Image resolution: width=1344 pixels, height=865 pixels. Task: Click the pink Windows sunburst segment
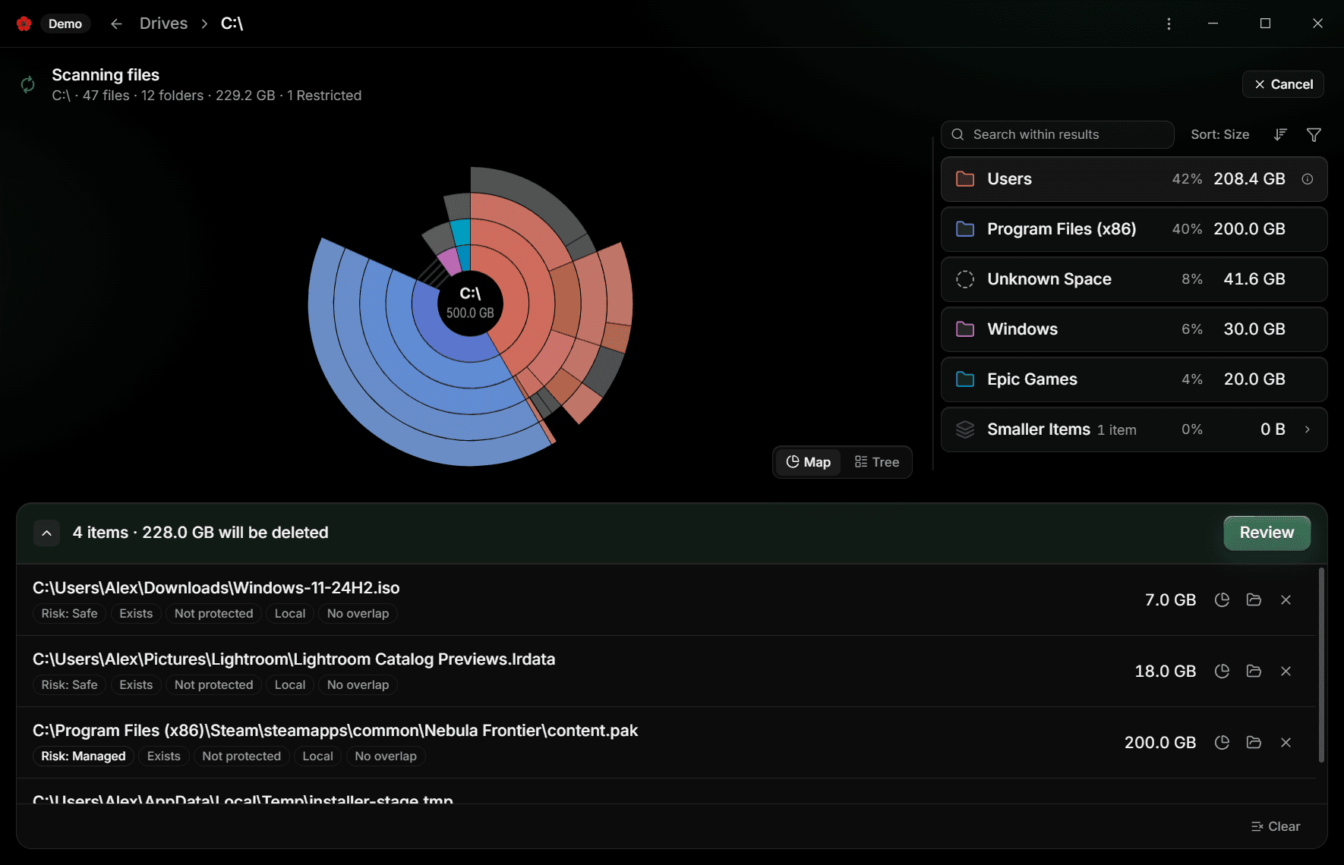click(450, 260)
